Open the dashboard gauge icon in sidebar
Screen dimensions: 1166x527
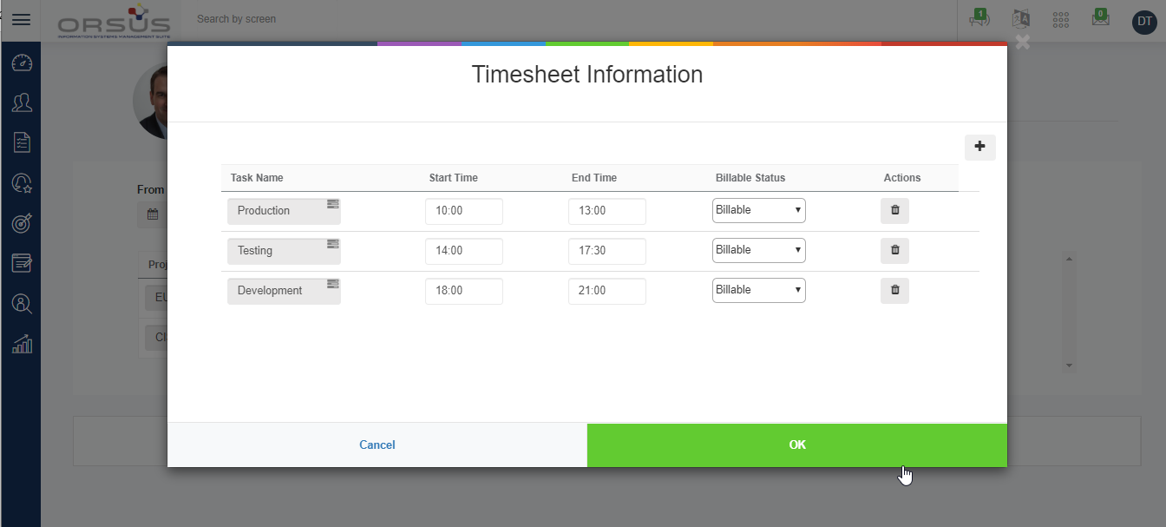(x=22, y=63)
